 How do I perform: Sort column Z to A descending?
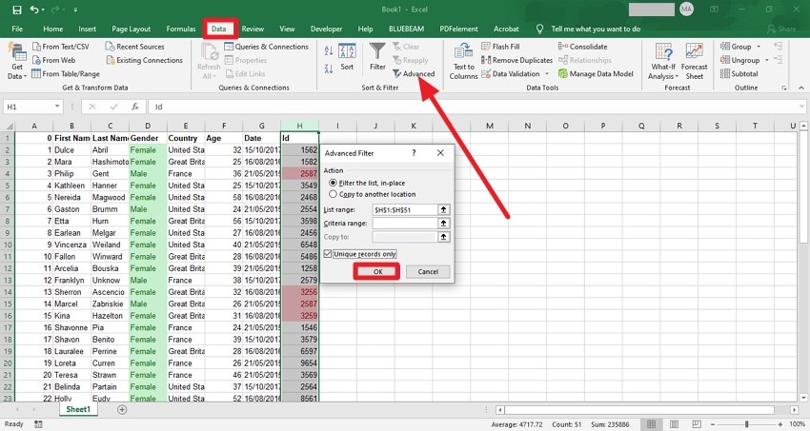coord(329,69)
